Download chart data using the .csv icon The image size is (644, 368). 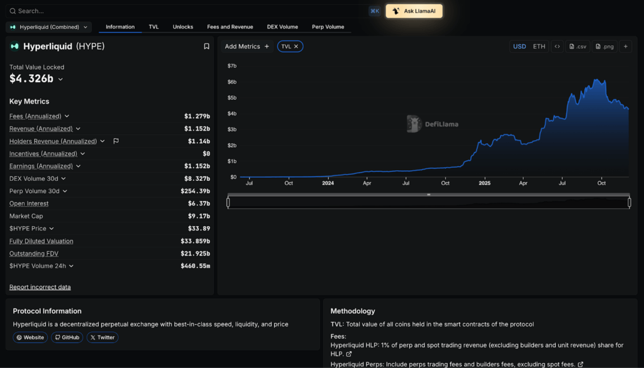click(x=577, y=46)
